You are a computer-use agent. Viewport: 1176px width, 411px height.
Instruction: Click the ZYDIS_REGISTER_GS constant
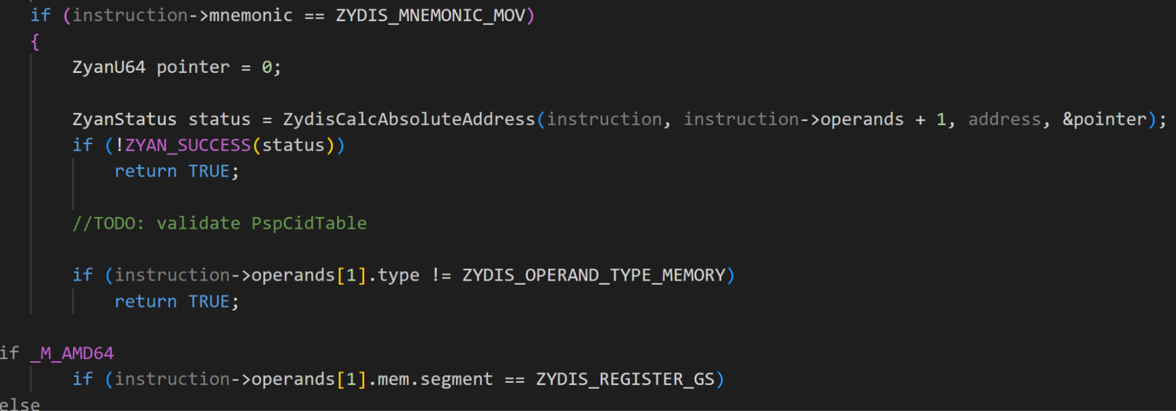[625, 379]
